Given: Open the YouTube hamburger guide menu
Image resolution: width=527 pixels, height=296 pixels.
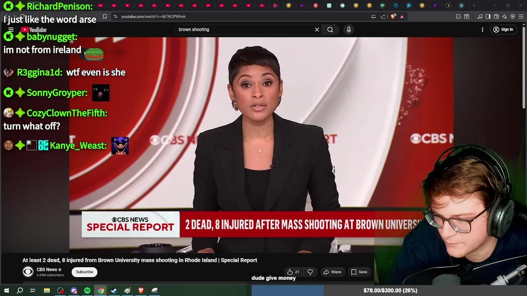Looking at the screenshot, I should [11, 30].
